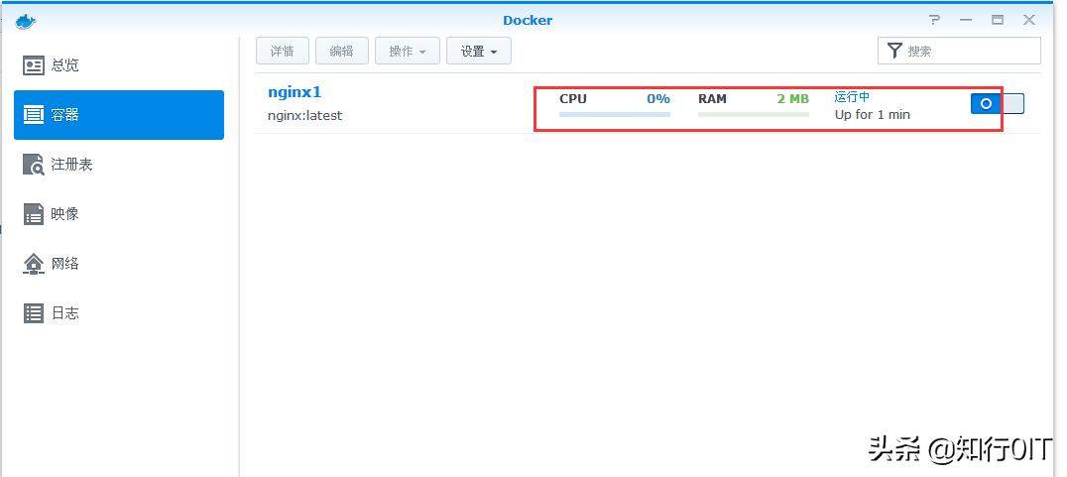Open the 日志 log tab label

tap(64, 313)
